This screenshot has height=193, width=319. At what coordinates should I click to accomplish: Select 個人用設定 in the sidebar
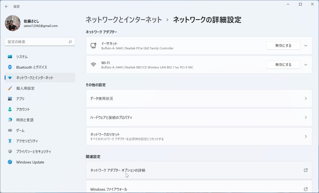[25, 88]
